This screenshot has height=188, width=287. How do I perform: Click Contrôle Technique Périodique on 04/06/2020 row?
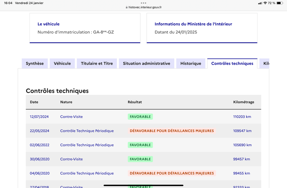click(87, 173)
